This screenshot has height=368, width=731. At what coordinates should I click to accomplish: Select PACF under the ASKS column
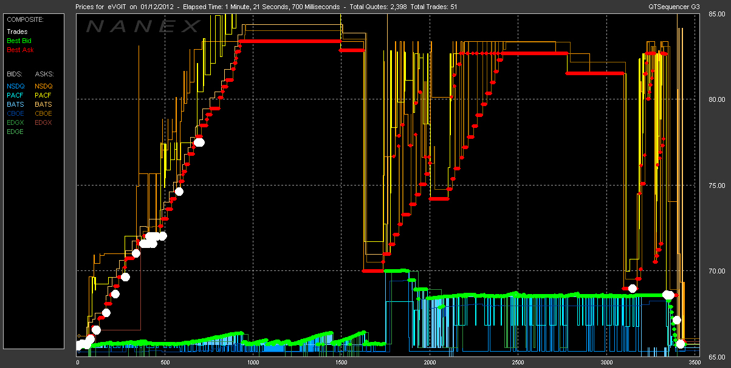coord(44,95)
